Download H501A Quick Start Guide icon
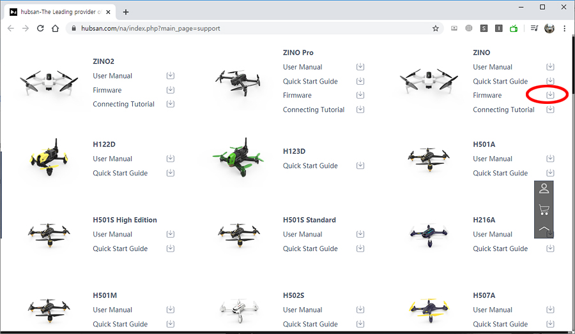Viewport: 575px width, 334px height. [551, 173]
